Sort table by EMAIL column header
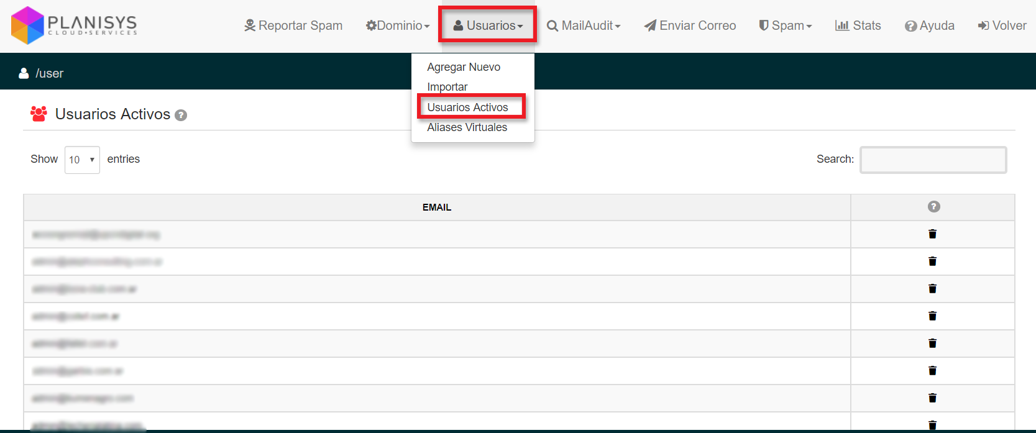This screenshot has width=1036, height=433. pyautogui.click(x=437, y=207)
